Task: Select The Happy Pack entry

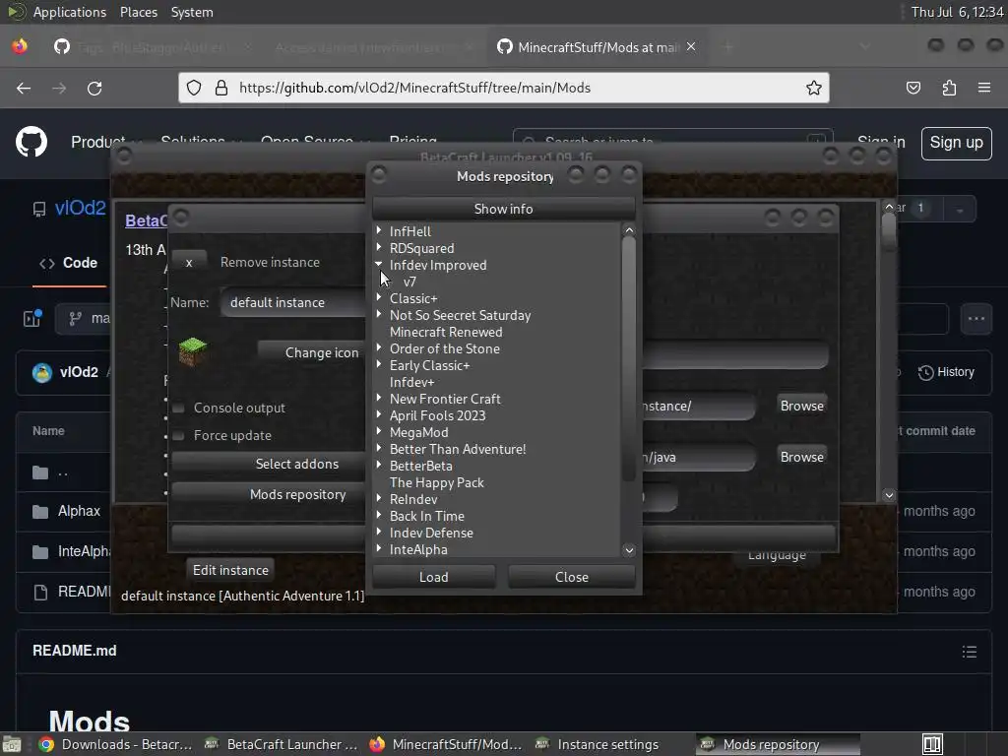Action: (x=436, y=482)
